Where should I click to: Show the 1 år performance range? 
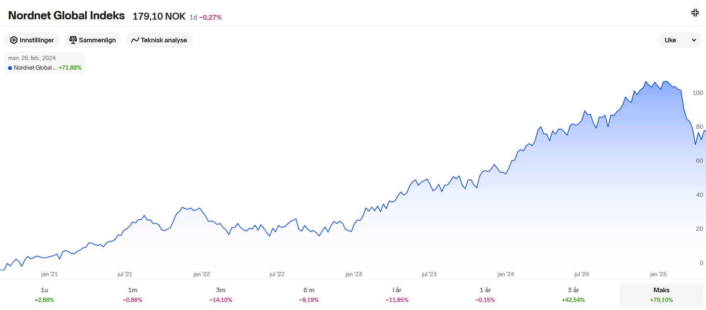485,295
